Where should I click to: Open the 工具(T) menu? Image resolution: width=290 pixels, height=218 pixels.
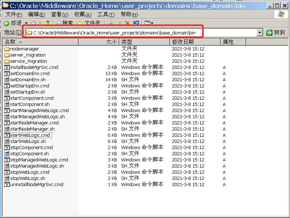[x=106, y=14]
